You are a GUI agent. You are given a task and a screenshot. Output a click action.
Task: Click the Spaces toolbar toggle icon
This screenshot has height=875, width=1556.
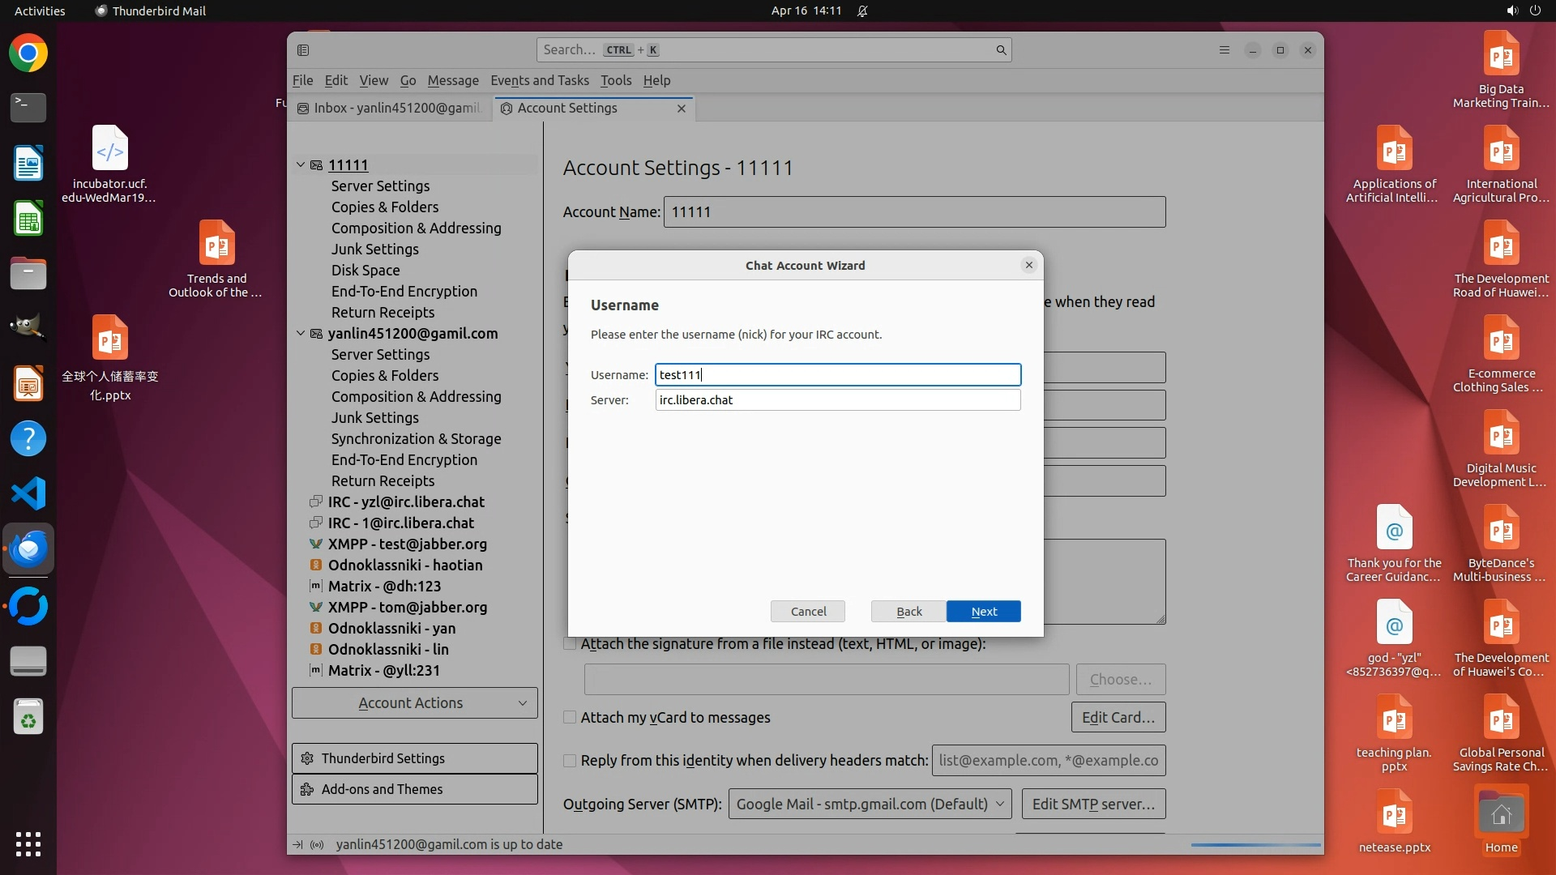303,50
